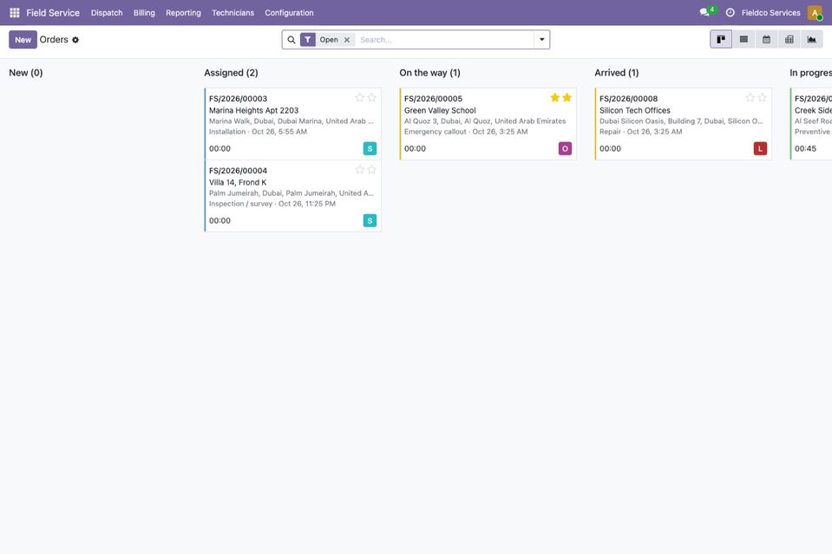This screenshot has height=554, width=832.
Task: Switch to List view
Action: [x=744, y=39]
